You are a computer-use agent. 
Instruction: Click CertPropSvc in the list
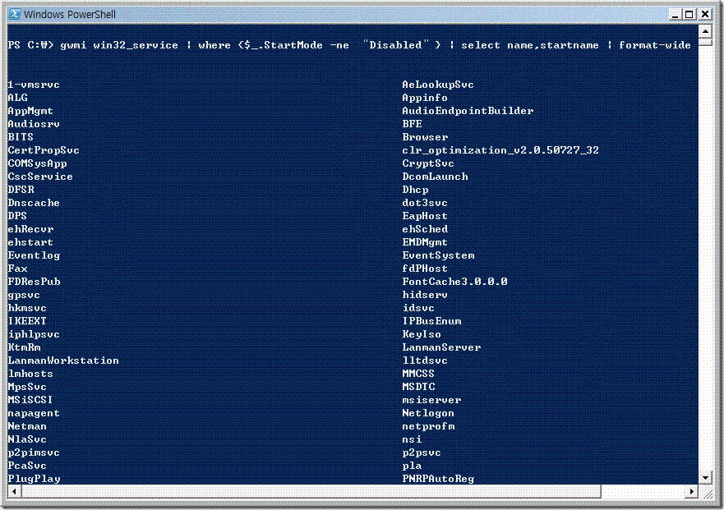click(44, 150)
